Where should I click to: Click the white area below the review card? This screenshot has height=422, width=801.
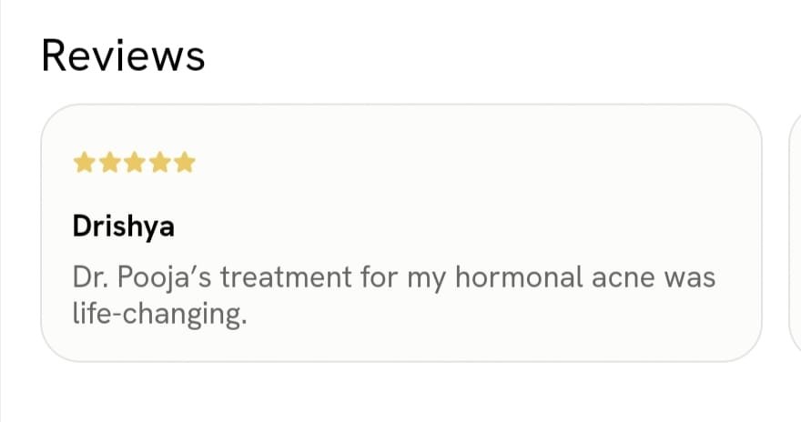point(400,393)
